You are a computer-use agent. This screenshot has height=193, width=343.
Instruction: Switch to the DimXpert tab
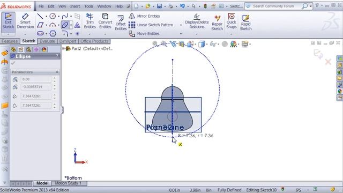point(68,41)
